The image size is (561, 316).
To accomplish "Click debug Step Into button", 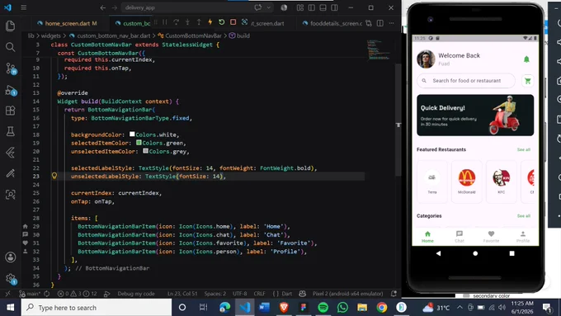I will (x=187, y=22).
